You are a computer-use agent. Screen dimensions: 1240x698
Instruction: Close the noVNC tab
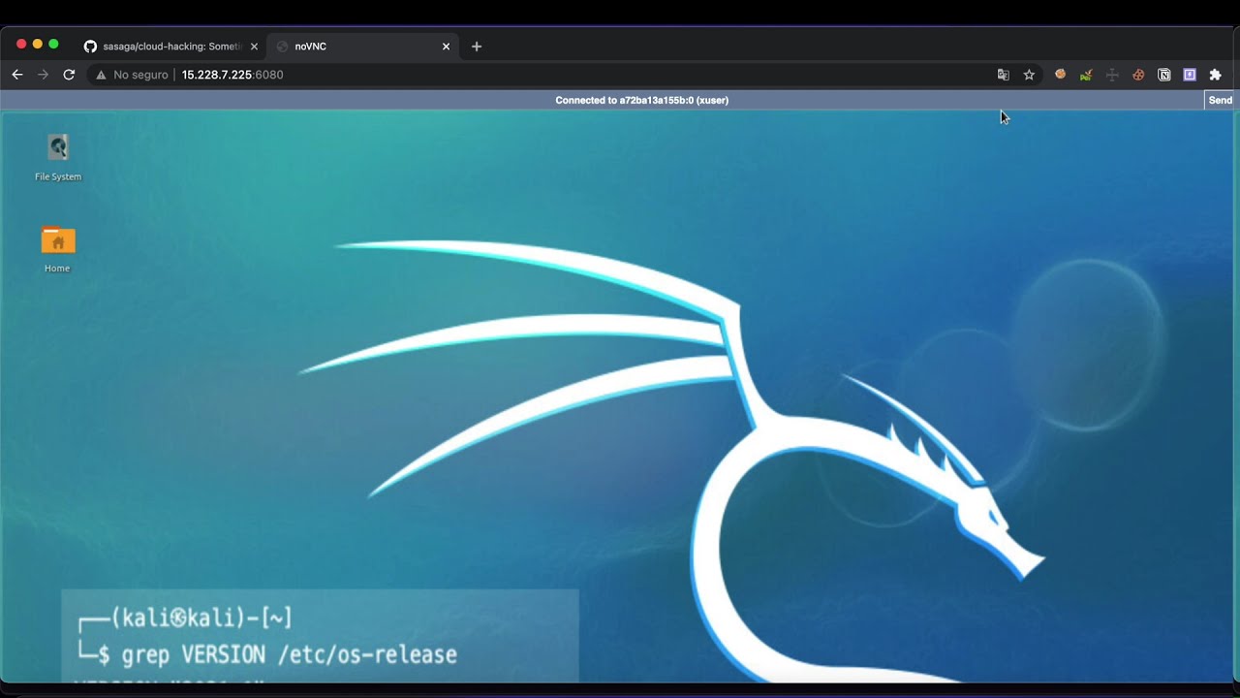point(446,46)
